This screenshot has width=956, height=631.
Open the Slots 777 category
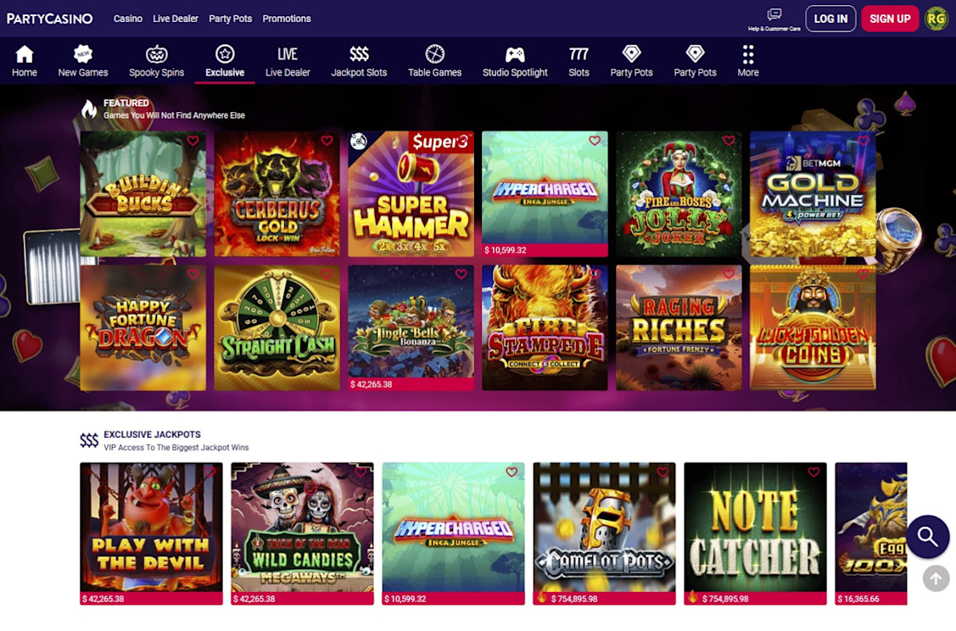coord(579,61)
